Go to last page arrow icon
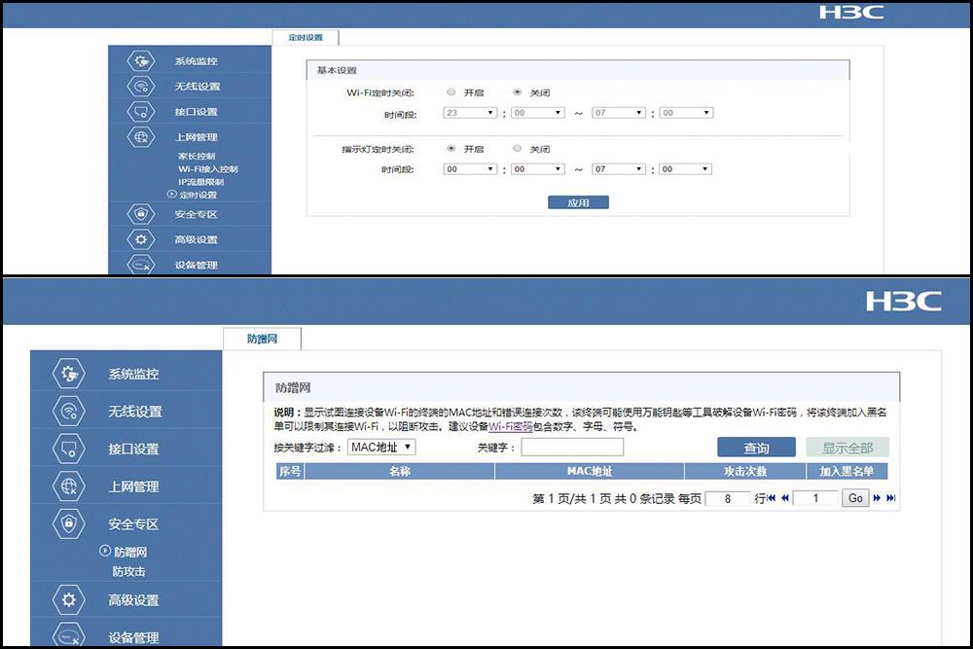The height and width of the screenshot is (649, 973). point(891,497)
